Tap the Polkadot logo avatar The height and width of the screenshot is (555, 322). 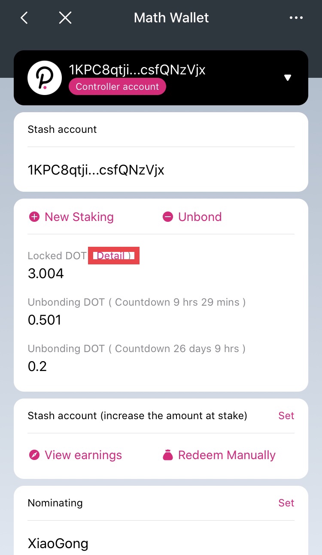point(45,78)
